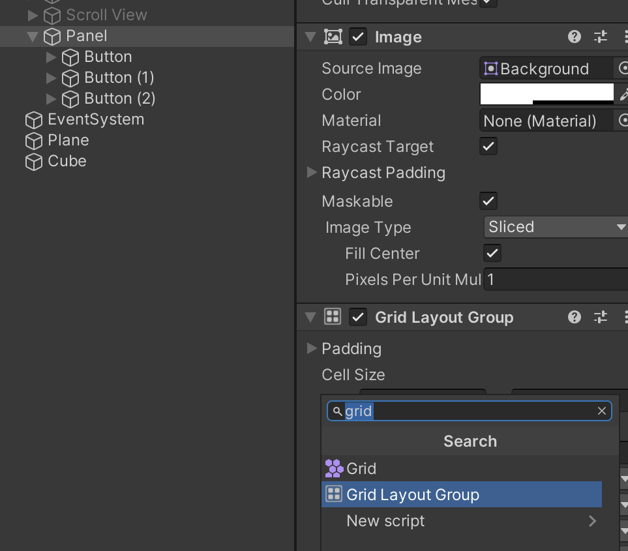Click the Source Image object picker icon
This screenshot has width=628, height=551.
tap(623, 68)
